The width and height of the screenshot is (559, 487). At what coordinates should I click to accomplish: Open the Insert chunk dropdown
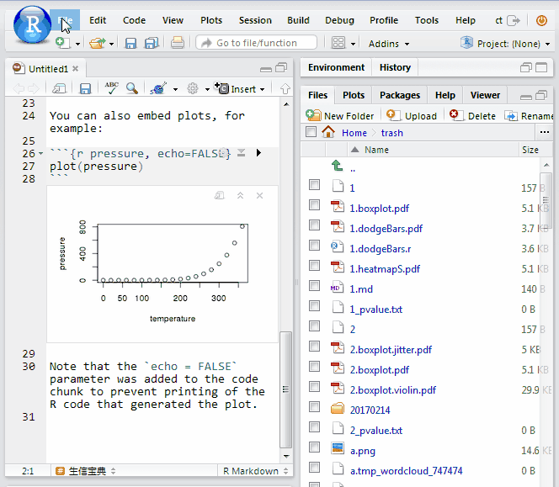tap(240, 88)
